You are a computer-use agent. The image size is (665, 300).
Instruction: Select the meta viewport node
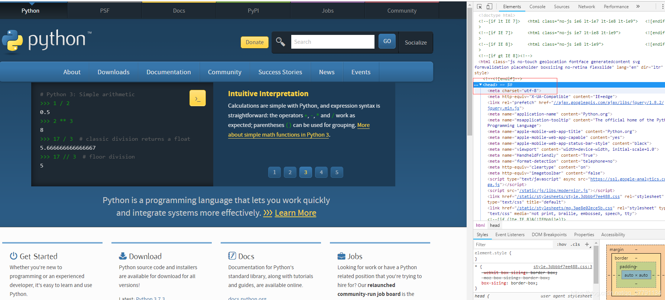click(x=573, y=149)
